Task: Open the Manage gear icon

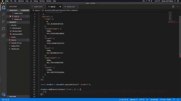Action: pos(3,94)
